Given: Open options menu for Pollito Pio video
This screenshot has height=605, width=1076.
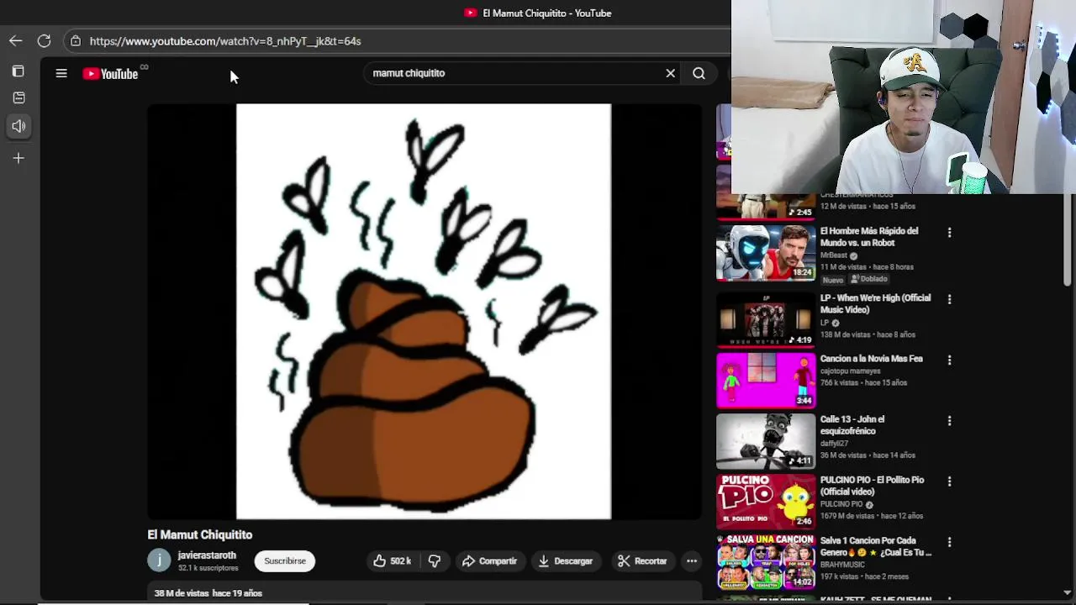Looking at the screenshot, I should coord(949,481).
